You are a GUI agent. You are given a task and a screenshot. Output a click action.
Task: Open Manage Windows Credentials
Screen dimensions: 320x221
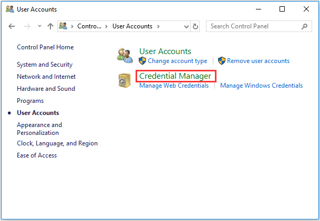pos(261,86)
